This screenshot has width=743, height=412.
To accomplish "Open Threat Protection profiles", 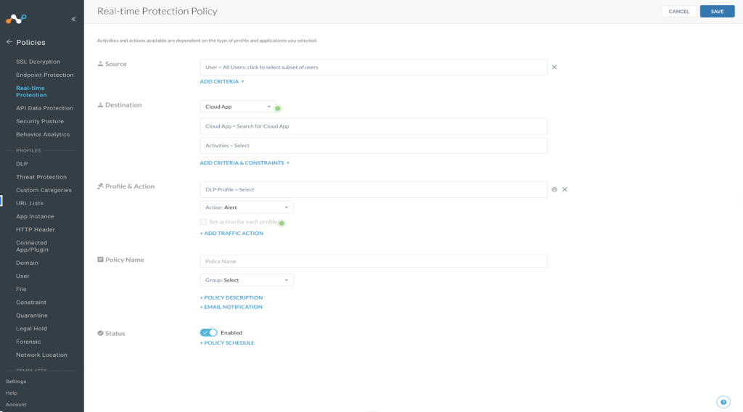I will 41,177.
